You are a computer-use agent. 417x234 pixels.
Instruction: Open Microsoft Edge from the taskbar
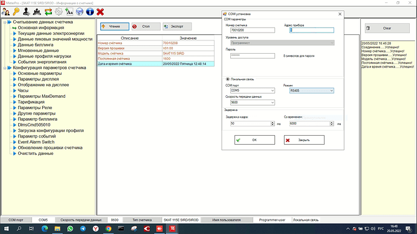(45, 229)
